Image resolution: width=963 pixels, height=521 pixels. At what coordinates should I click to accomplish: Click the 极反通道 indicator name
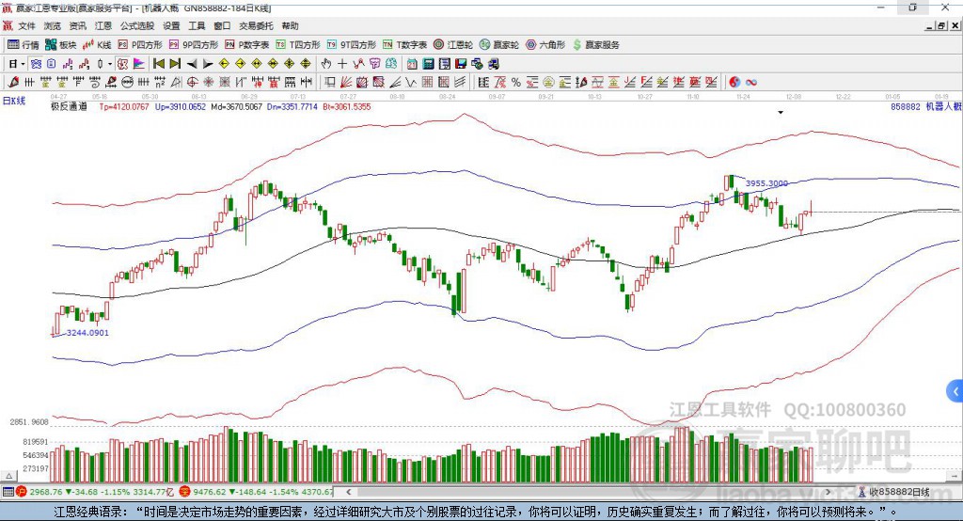click(x=69, y=106)
